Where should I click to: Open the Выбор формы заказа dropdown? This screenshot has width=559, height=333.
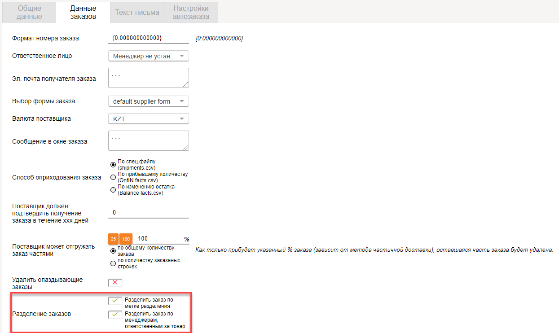148,101
